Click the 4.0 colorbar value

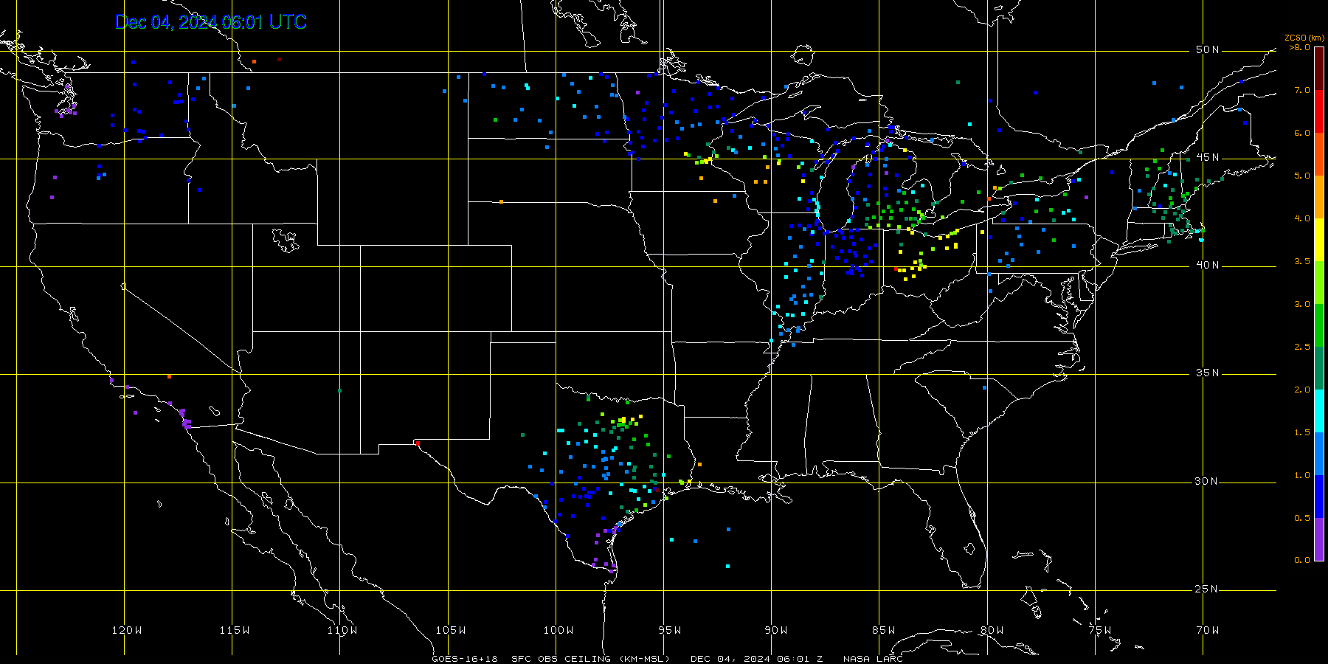pyautogui.click(x=1301, y=218)
